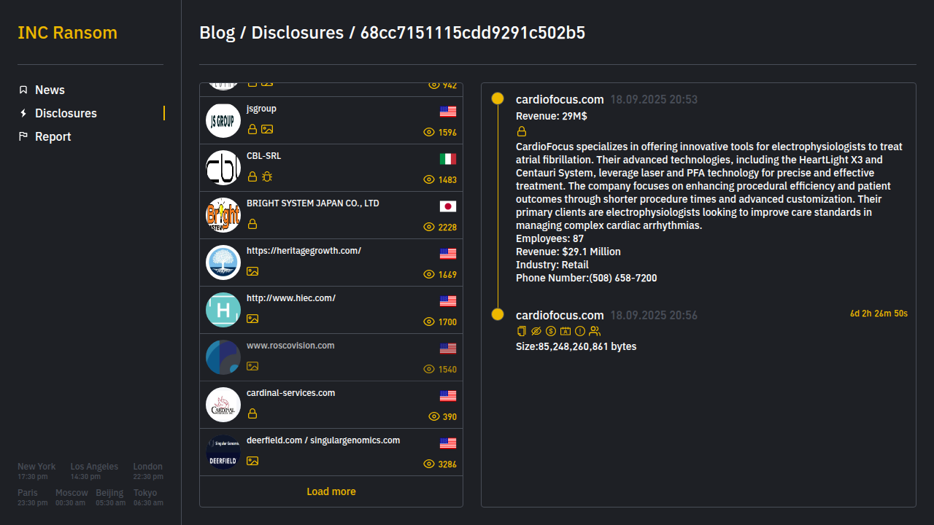934x525 pixels.
Task: Click the crossed-out eye icon in cardiofocus entry
Action: [536, 331]
